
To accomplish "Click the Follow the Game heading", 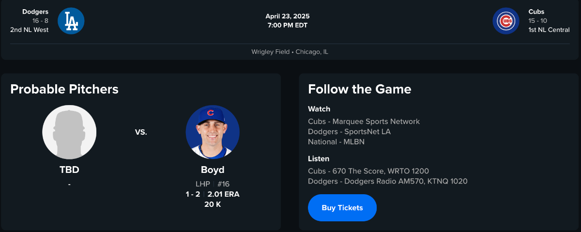I will click(359, 89).
